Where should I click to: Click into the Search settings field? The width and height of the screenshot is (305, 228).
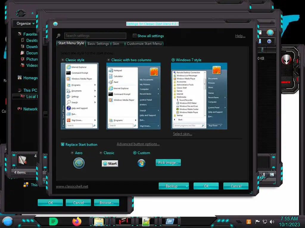pos(95,36)
